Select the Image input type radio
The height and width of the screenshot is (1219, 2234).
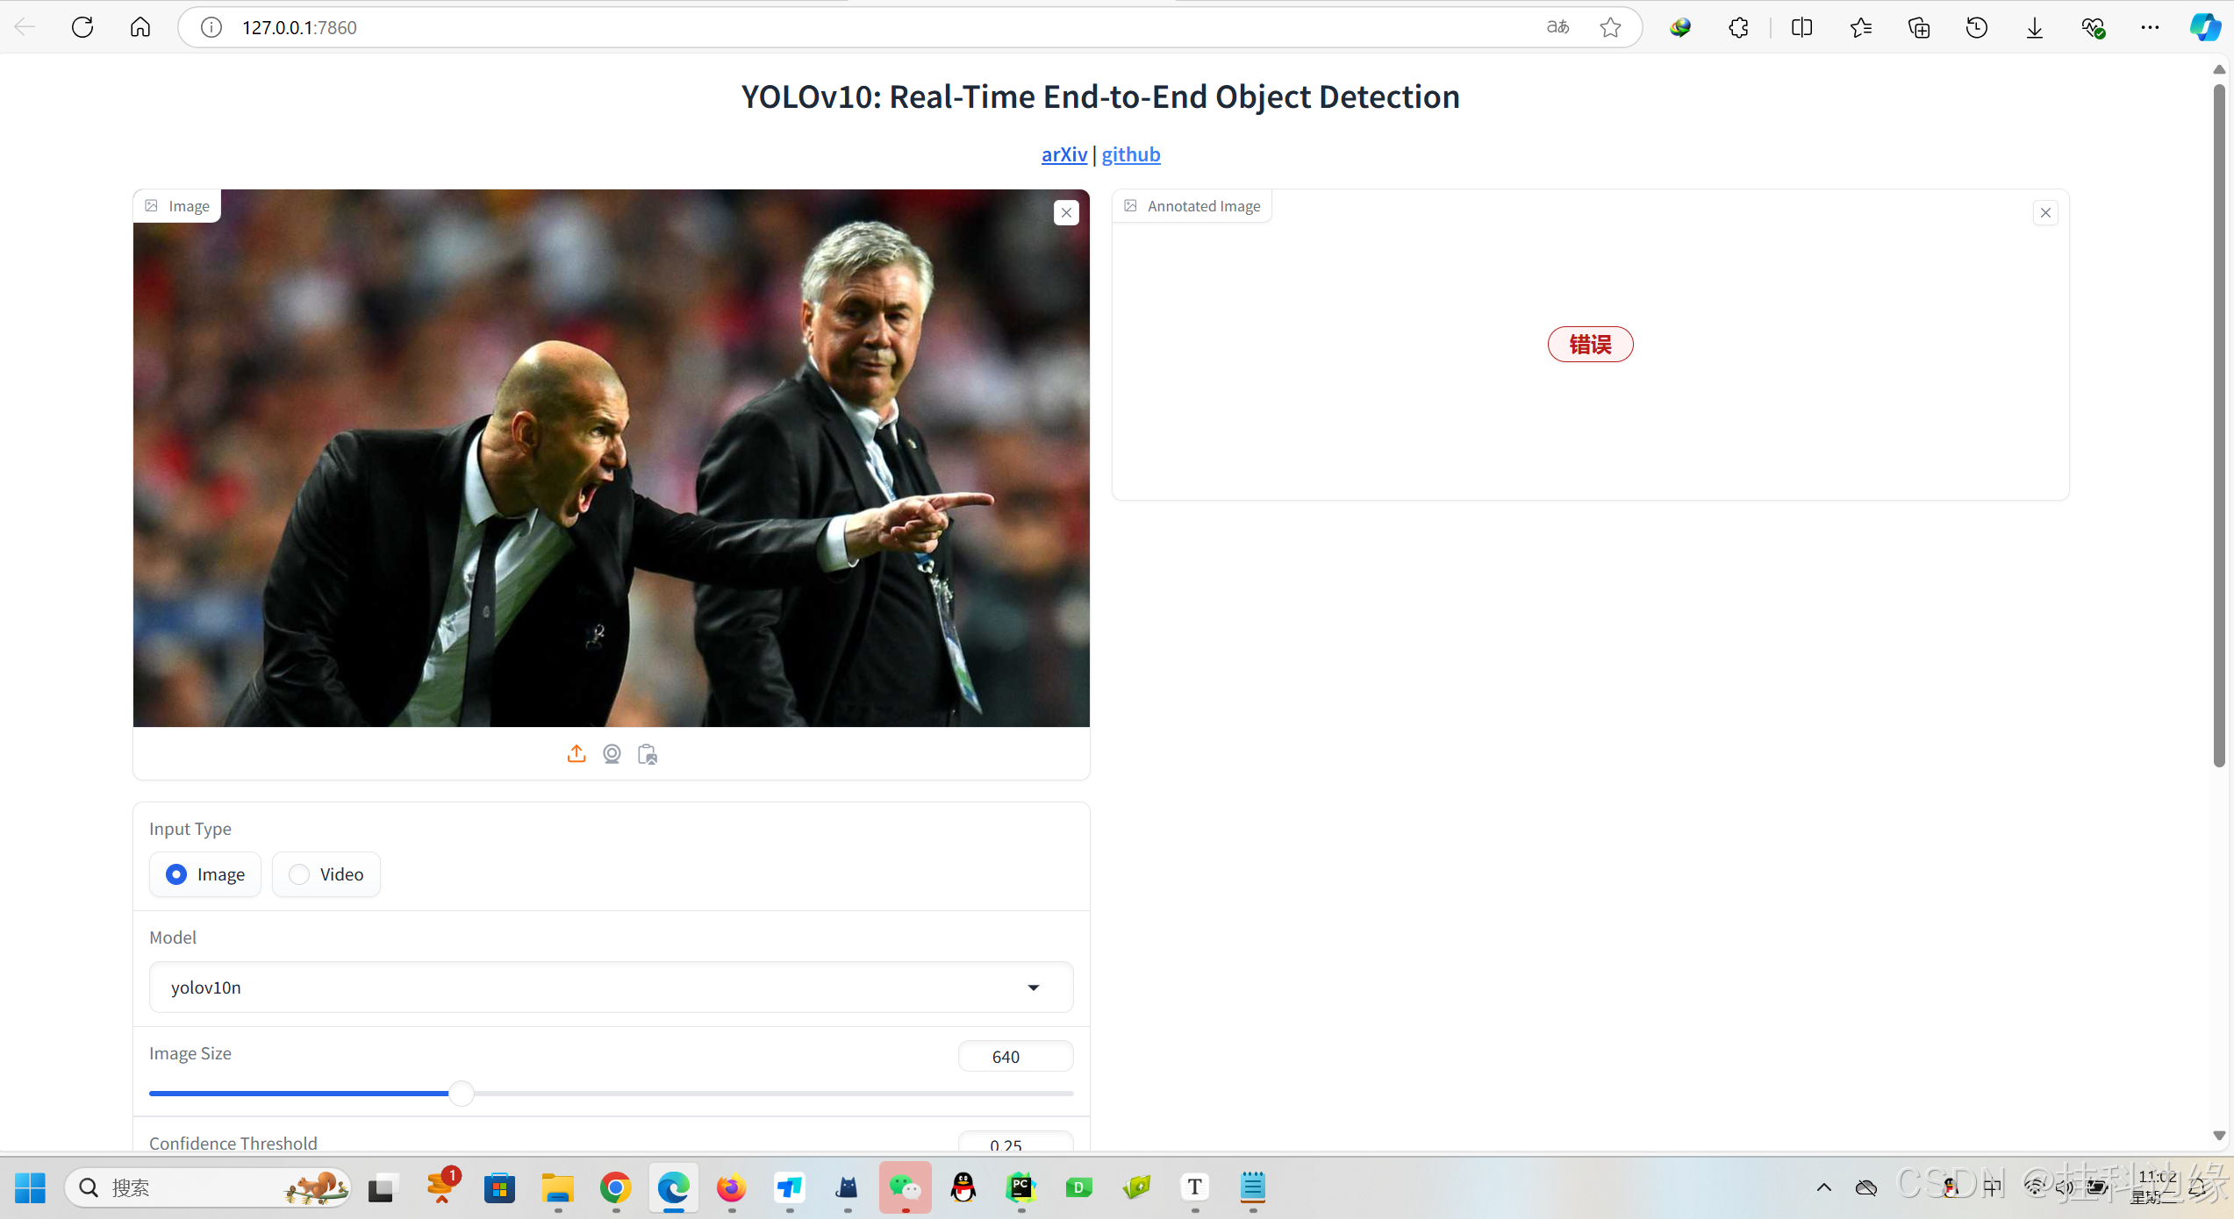(x=176, y=874)
